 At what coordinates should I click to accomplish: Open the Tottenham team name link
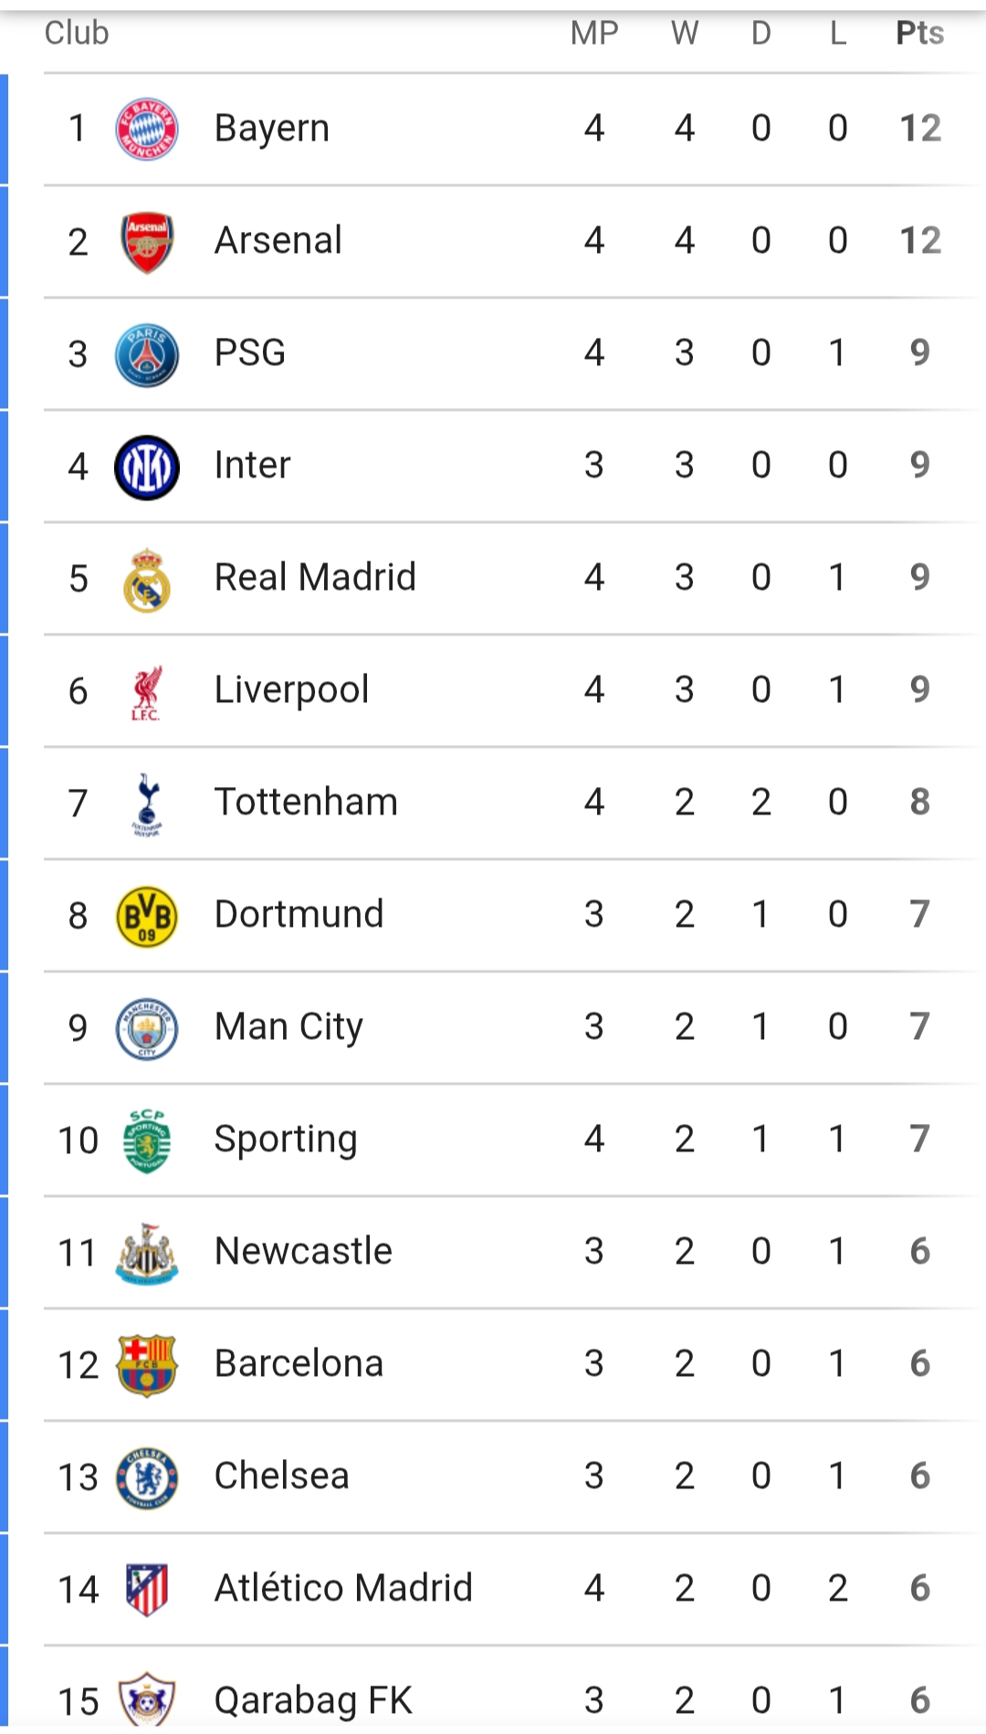(x=306, y=802)
